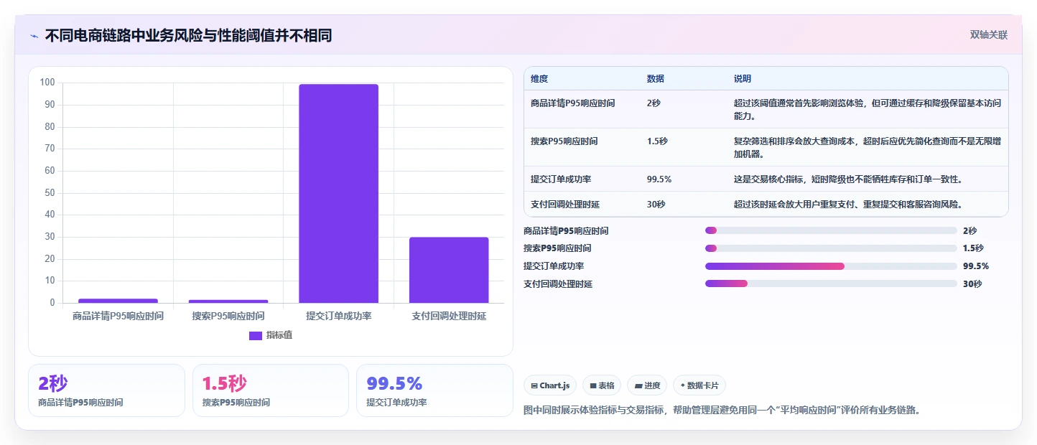This screenshot has height=445, width=1037.
Task: Click the 99.5% 提交订单成功率 data card
Action: (x=434, y=390)
